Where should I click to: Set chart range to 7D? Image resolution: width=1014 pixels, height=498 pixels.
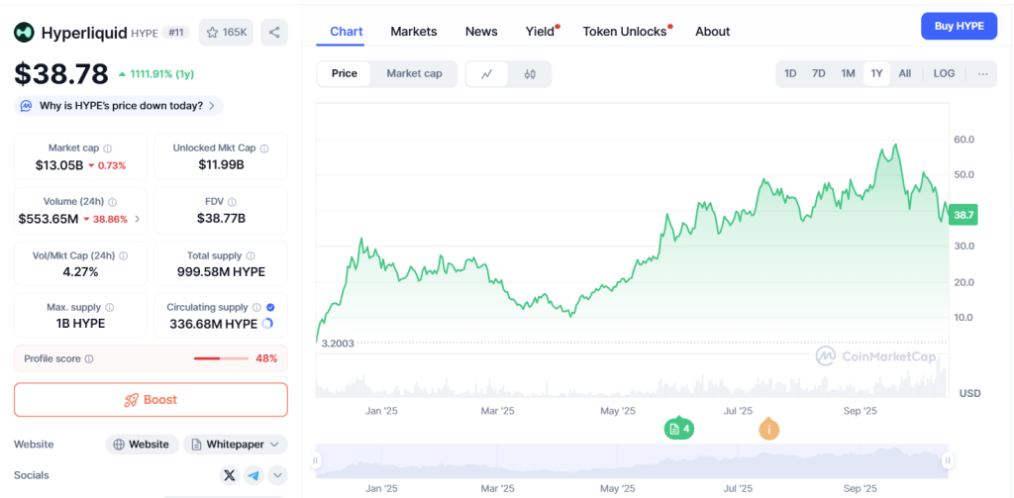point(819,73)
